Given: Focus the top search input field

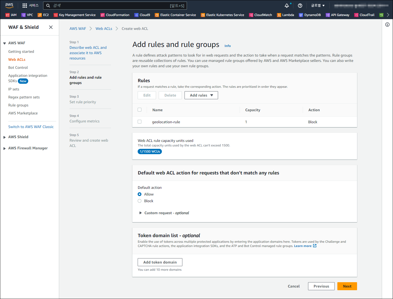Looking at the screenshot, I should pos(115,6).
